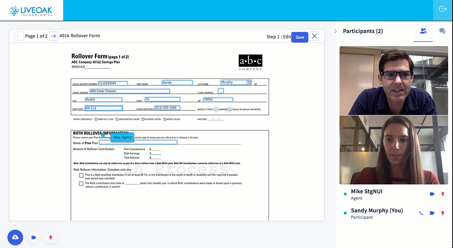The width and height of the screenshot is (453, 248).
Task: Click Sandy Murphy's phone icon
Action: coord(421,213)
